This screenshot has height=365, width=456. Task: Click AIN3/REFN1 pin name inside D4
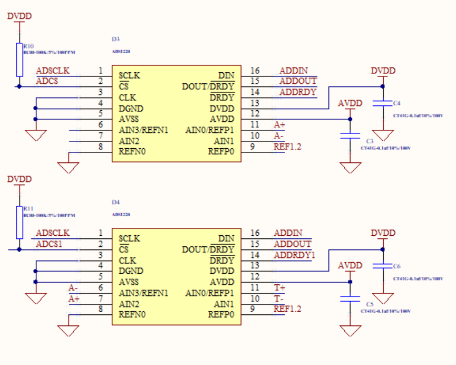(143, 293)
